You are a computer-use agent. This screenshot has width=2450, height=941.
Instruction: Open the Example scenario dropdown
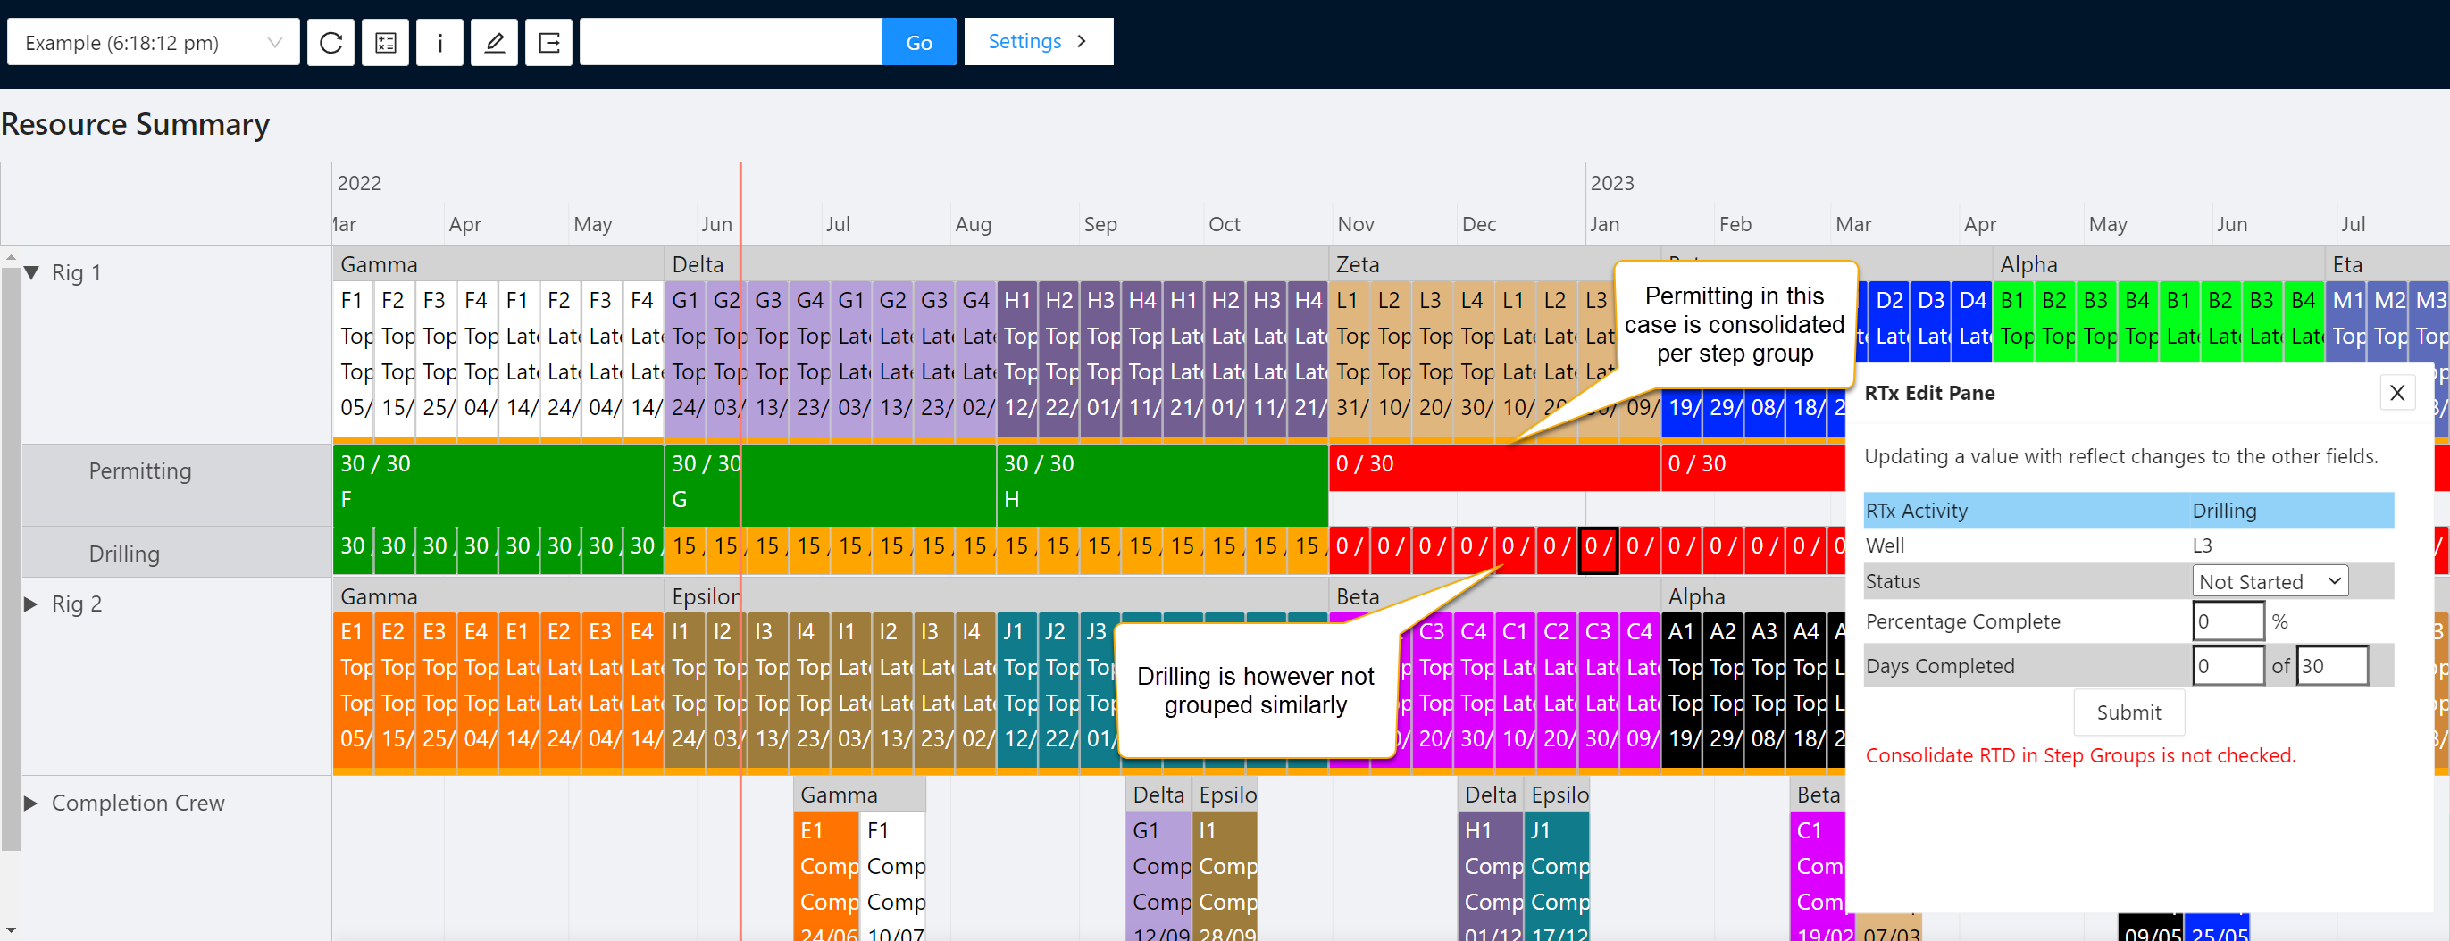(153, 43)
